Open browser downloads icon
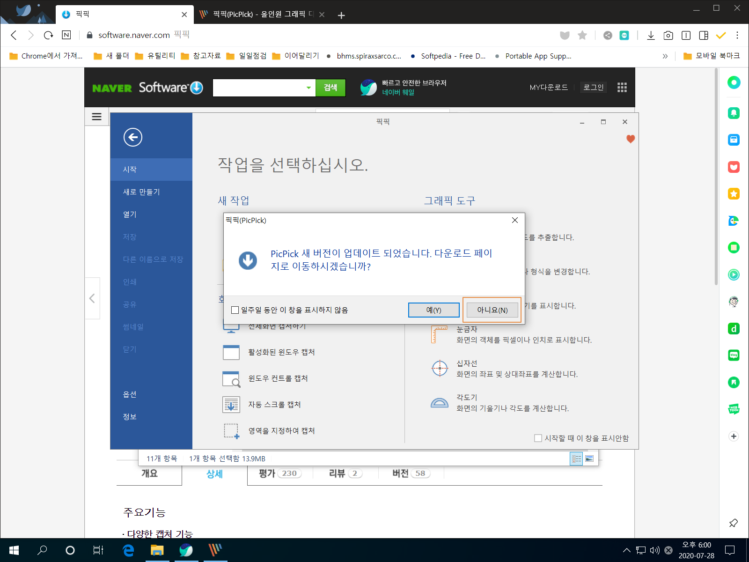749x562 pixels. 651,35
